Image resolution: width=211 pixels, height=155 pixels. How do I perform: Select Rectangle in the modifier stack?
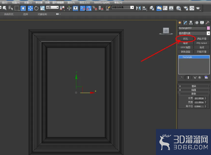pyautogui.click(x=194, y=57)
